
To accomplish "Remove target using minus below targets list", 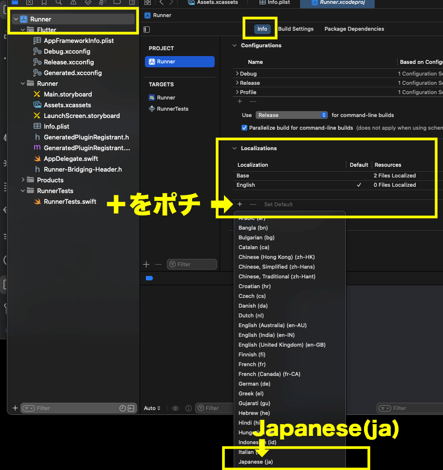I will point(159,264).
